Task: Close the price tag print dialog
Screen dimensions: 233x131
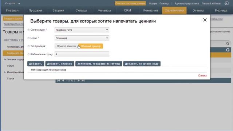Action: 205,20
